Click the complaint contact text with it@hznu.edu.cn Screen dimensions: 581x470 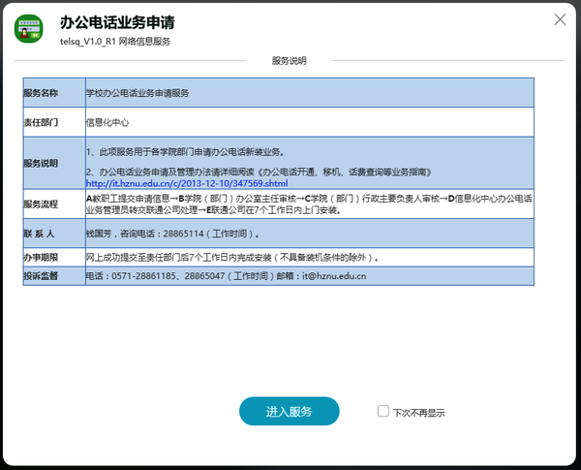point(226,275)
